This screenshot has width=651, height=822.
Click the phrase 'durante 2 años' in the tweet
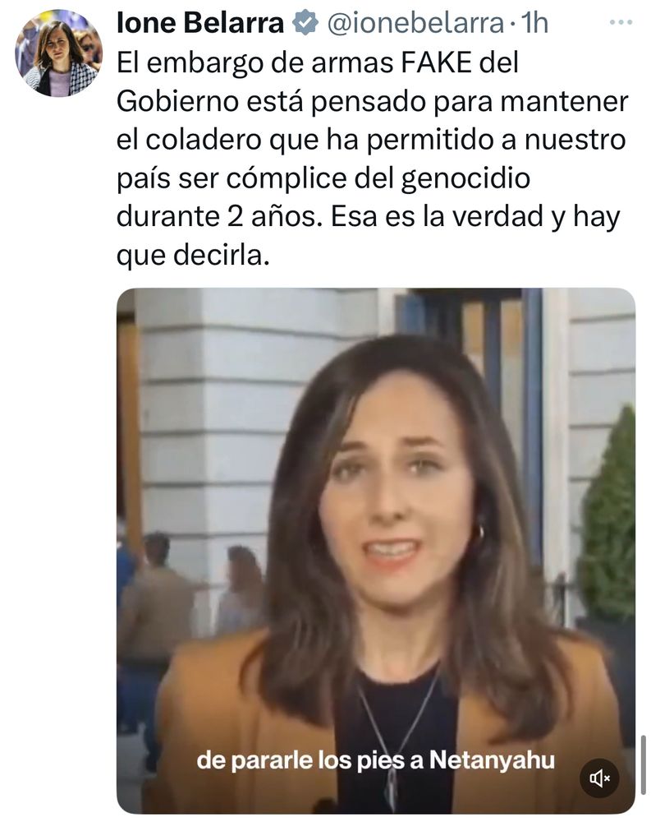coord(218,217)
